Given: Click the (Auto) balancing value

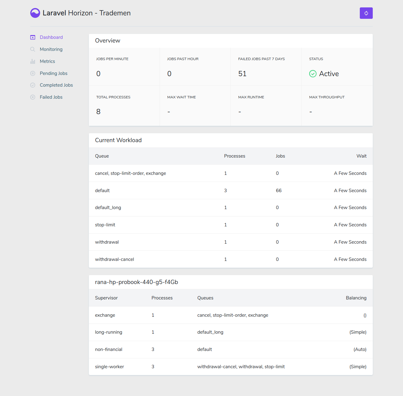Looking at the screenshot, I should 360,349.
